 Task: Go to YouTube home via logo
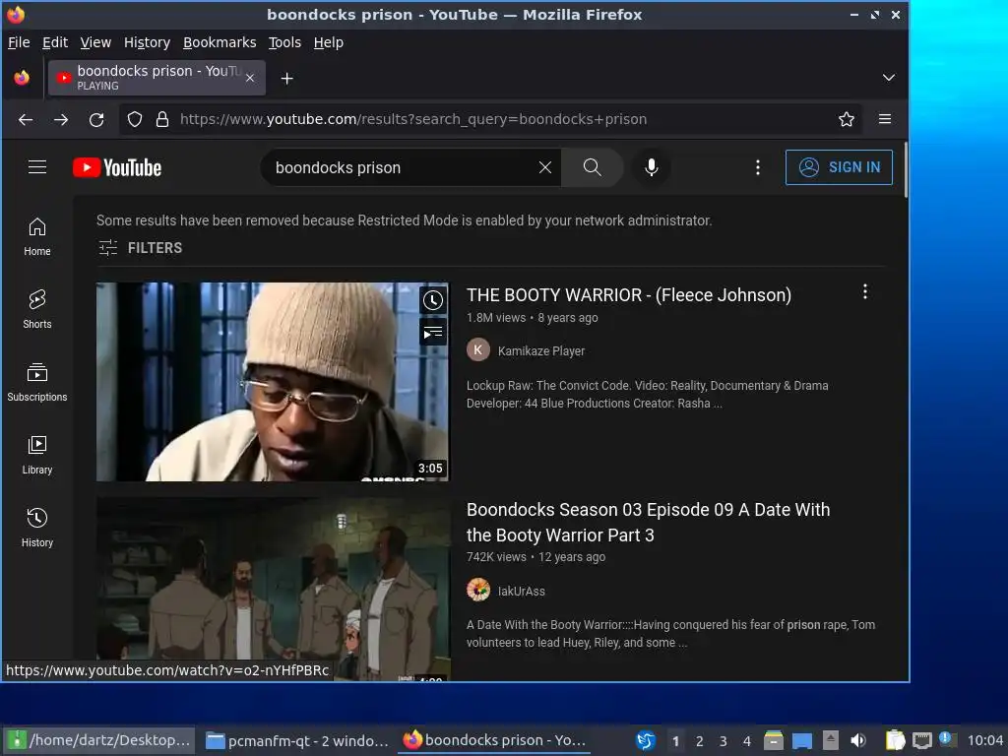coord(117,167)
